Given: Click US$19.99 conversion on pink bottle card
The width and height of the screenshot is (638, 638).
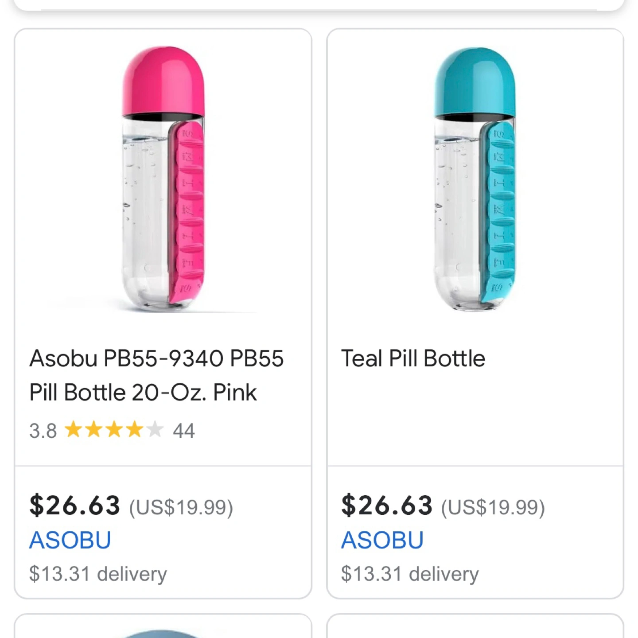Looking at the screenshot, I should tap(181, 507).
